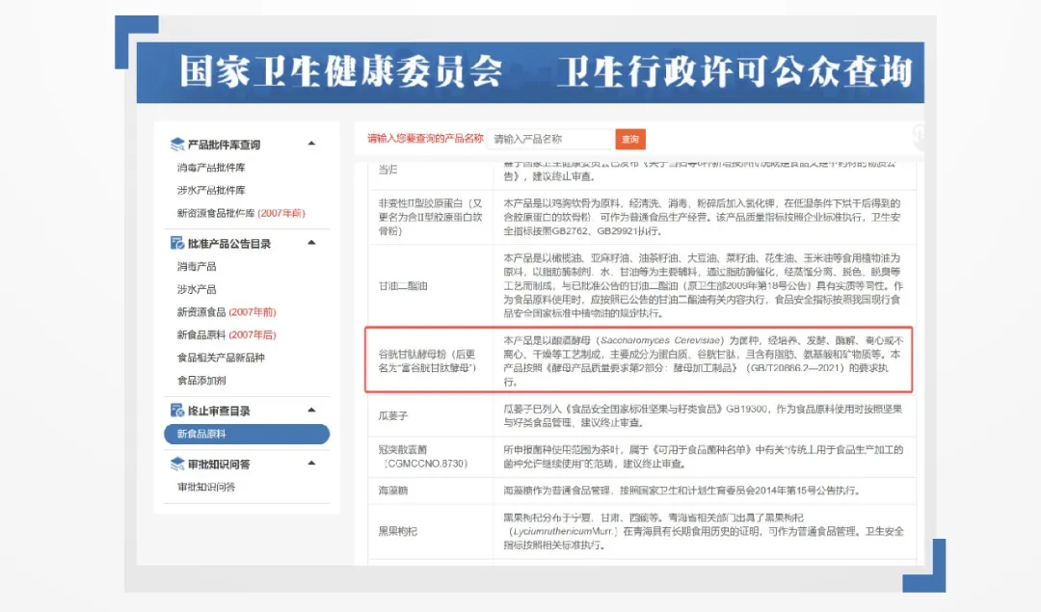Click the 终止审查目录 heading
The height and width of the screenshot is (612, 1041).
219,411
